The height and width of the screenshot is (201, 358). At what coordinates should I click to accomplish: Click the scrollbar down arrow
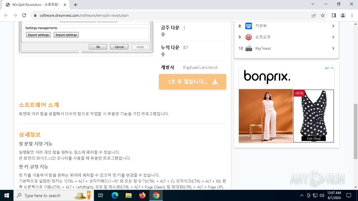click(355, 187)
